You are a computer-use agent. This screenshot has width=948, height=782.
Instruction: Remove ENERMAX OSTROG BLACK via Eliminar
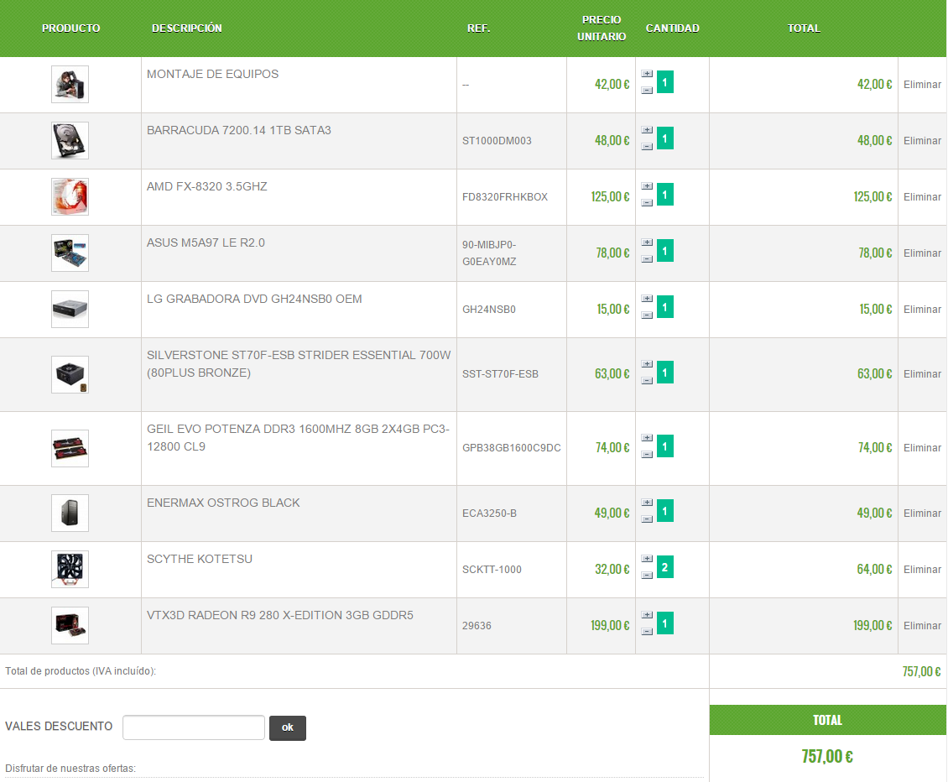(x=922, y=514)
